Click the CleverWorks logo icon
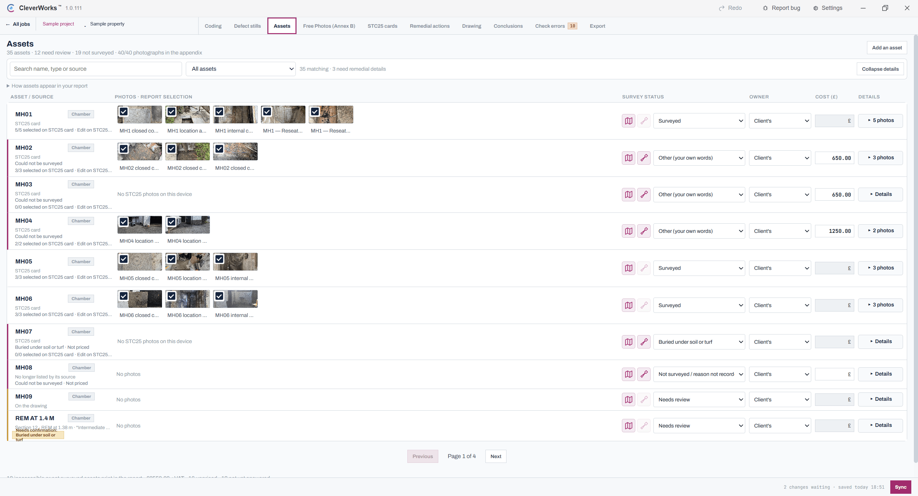This screenshot has height=496, width=918. [11, 8]
